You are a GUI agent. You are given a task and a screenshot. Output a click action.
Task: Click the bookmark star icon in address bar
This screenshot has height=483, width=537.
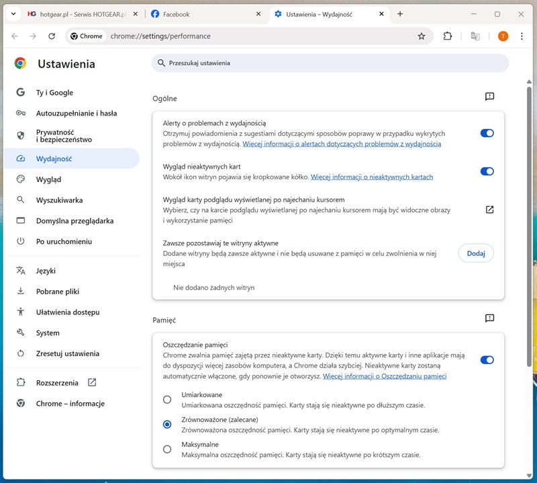[422, 36]
